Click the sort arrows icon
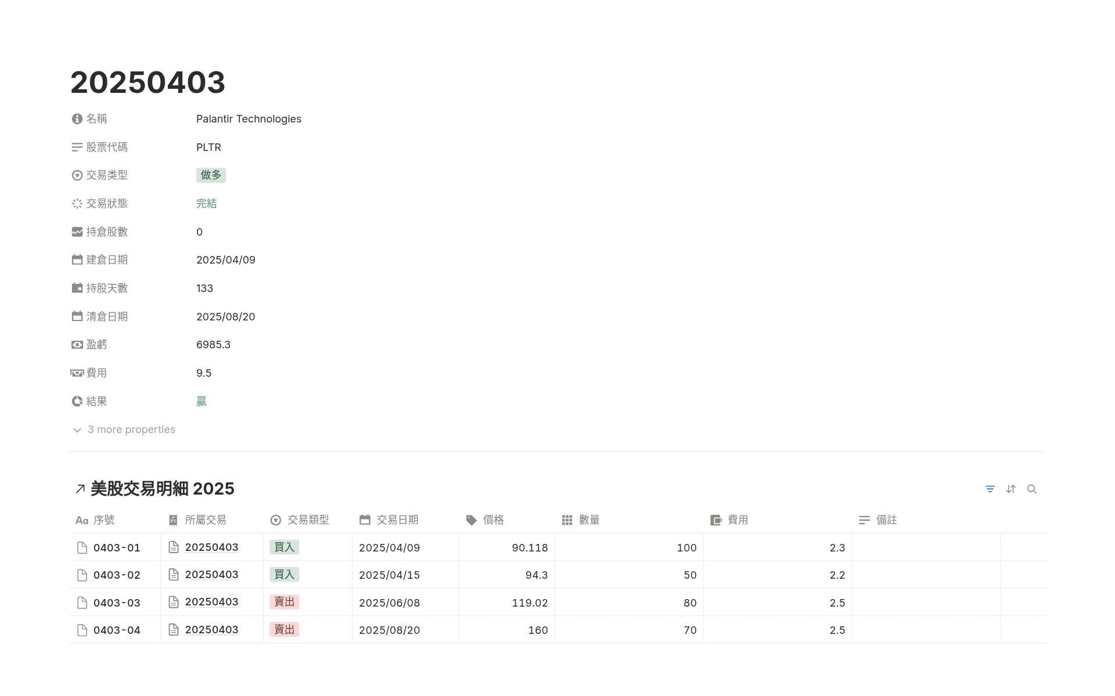 point(1011,489)
